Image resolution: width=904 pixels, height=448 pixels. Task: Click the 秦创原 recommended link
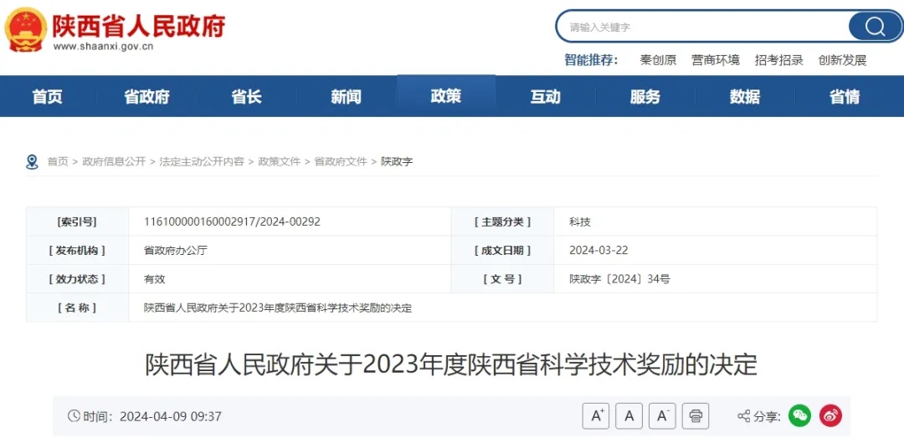[x=658, y=60]
